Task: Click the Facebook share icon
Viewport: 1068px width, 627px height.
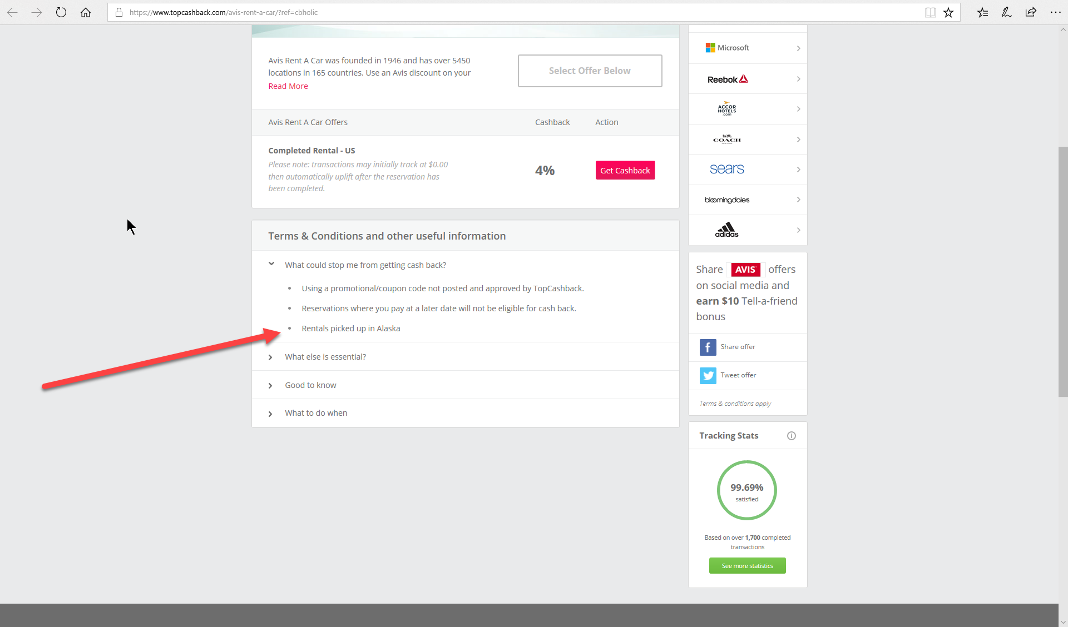Action: (708, 347)
